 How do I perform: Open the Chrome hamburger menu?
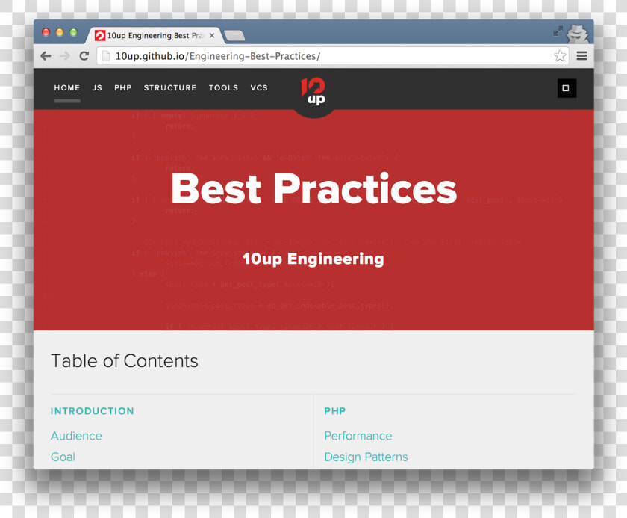(x=581, y=55)
